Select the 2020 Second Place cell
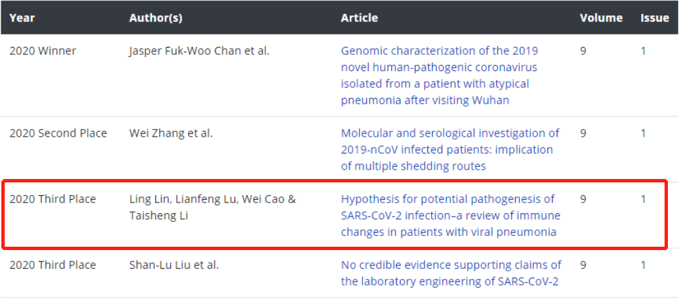682x299 pixels. [58, 133]
